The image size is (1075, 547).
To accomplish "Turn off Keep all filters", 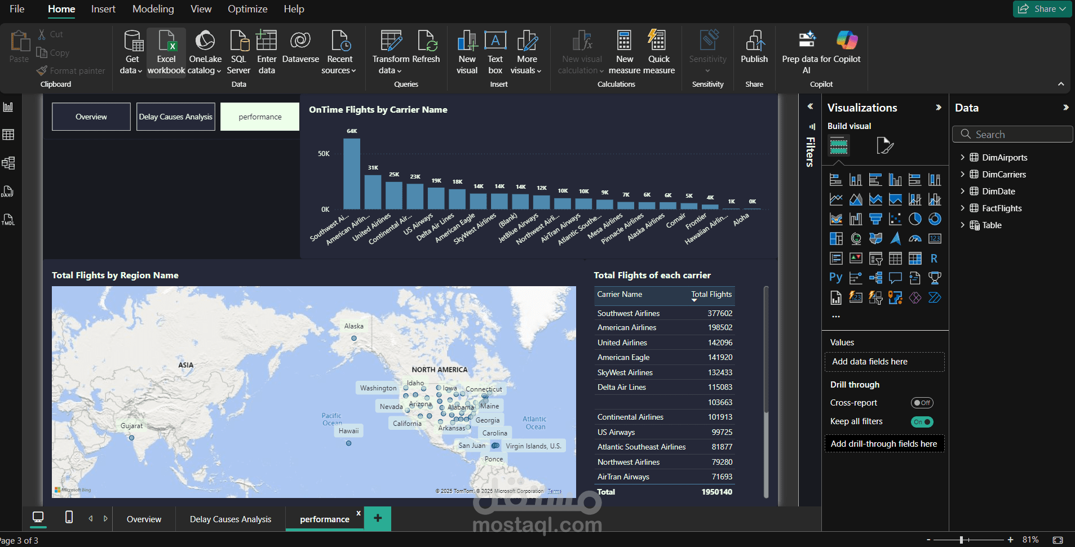I will click(x=922, y=421).
